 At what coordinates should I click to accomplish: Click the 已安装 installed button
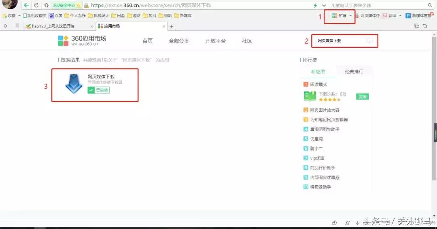click(x=98, y=90)
